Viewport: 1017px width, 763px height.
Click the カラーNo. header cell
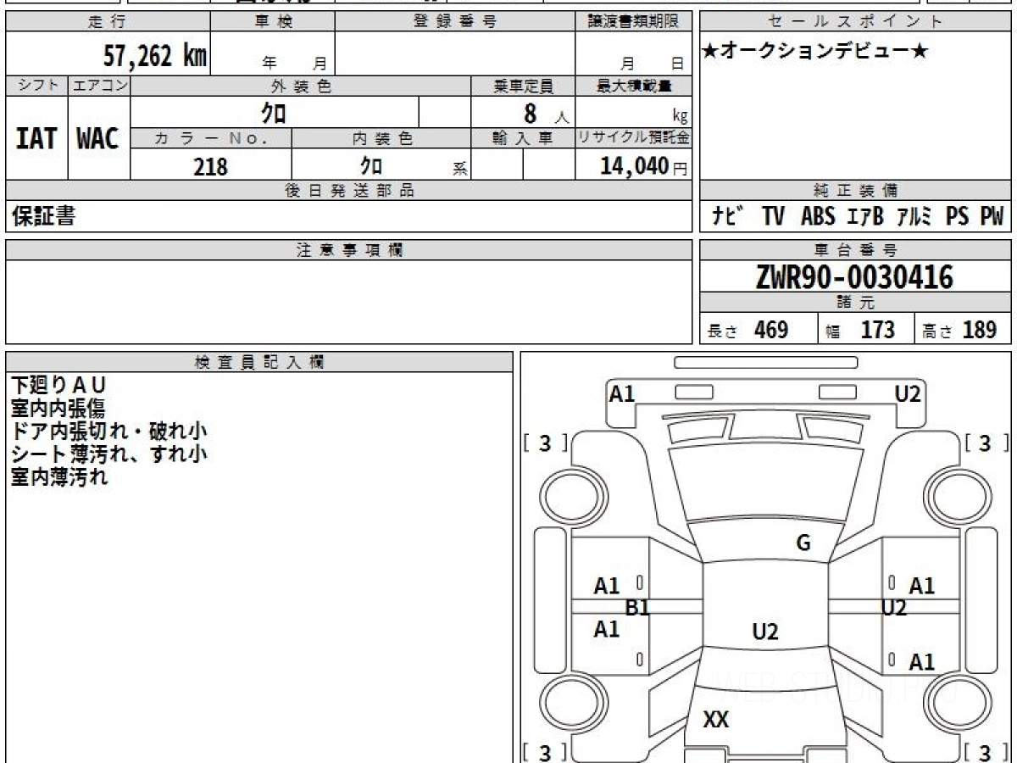211,139
